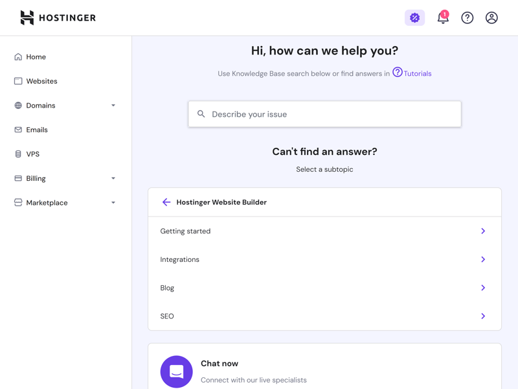This screenshot has width=518, height=389.
Task: Open the user profile icon
Action: tap(491, 18)
